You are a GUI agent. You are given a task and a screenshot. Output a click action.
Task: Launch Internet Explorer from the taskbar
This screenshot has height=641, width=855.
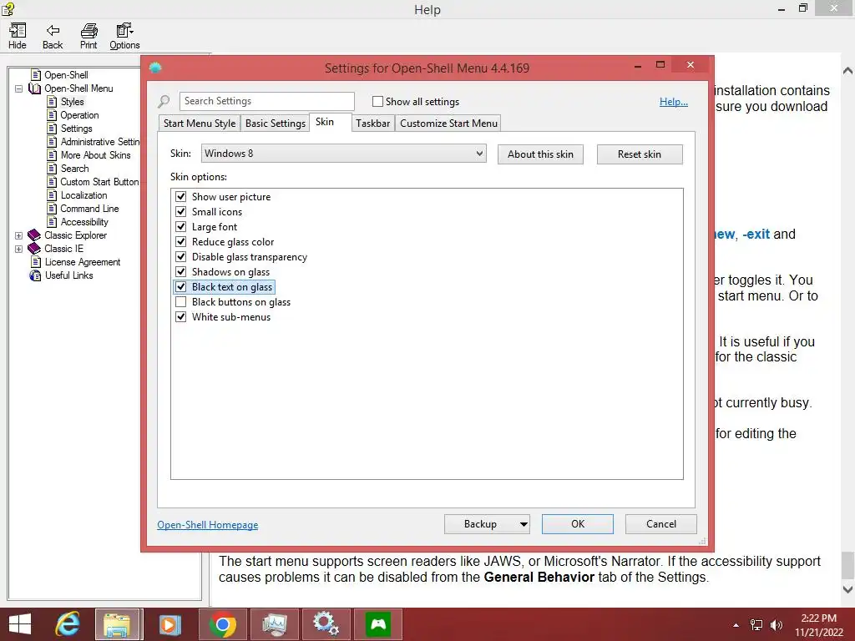click(x=68, y=624)
